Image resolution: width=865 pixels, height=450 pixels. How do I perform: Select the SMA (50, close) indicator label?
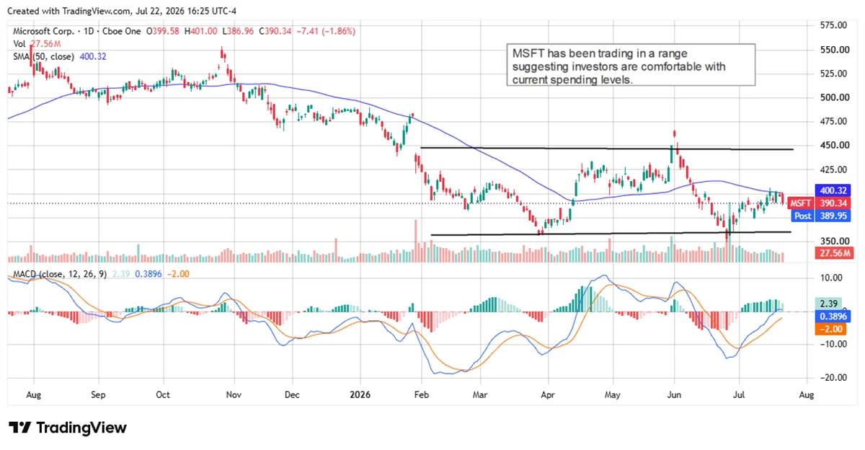coord(45,56)
